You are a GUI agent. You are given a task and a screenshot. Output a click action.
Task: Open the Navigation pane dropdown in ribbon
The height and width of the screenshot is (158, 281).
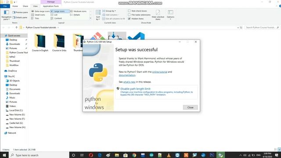[x=7, y=15]
